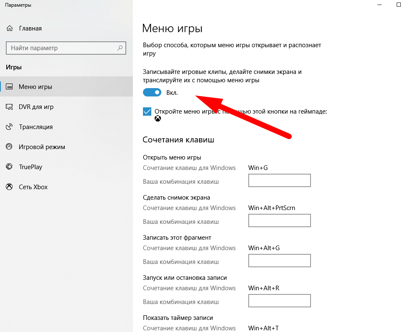This screenshot has width=405, height=332.
Task: Click the TruePlay icon in sidebar
Action: tap(9, 167)
